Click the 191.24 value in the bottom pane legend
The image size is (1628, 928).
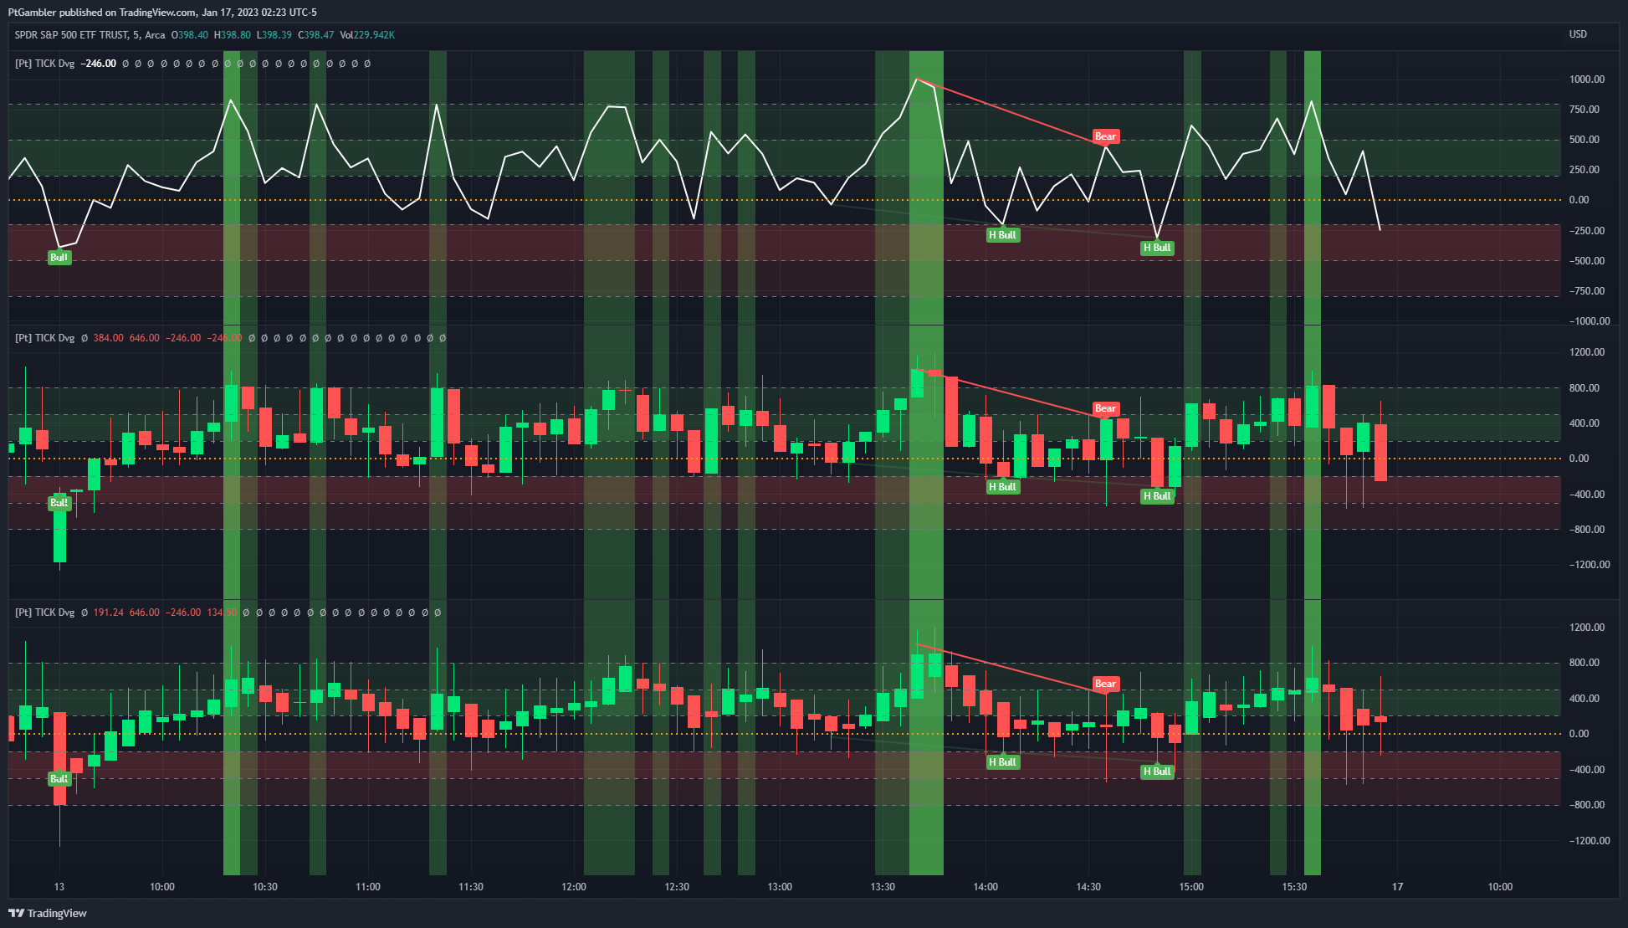(108, 613)
